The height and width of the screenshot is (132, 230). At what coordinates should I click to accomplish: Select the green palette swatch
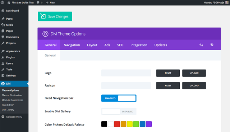[136, 124]
